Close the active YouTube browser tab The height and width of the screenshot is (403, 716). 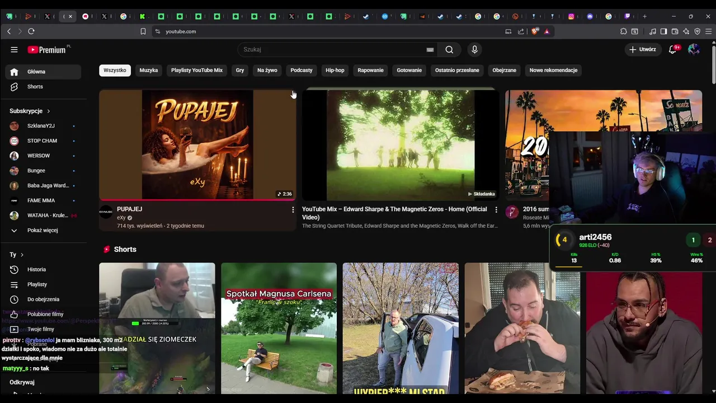(70, 17)
